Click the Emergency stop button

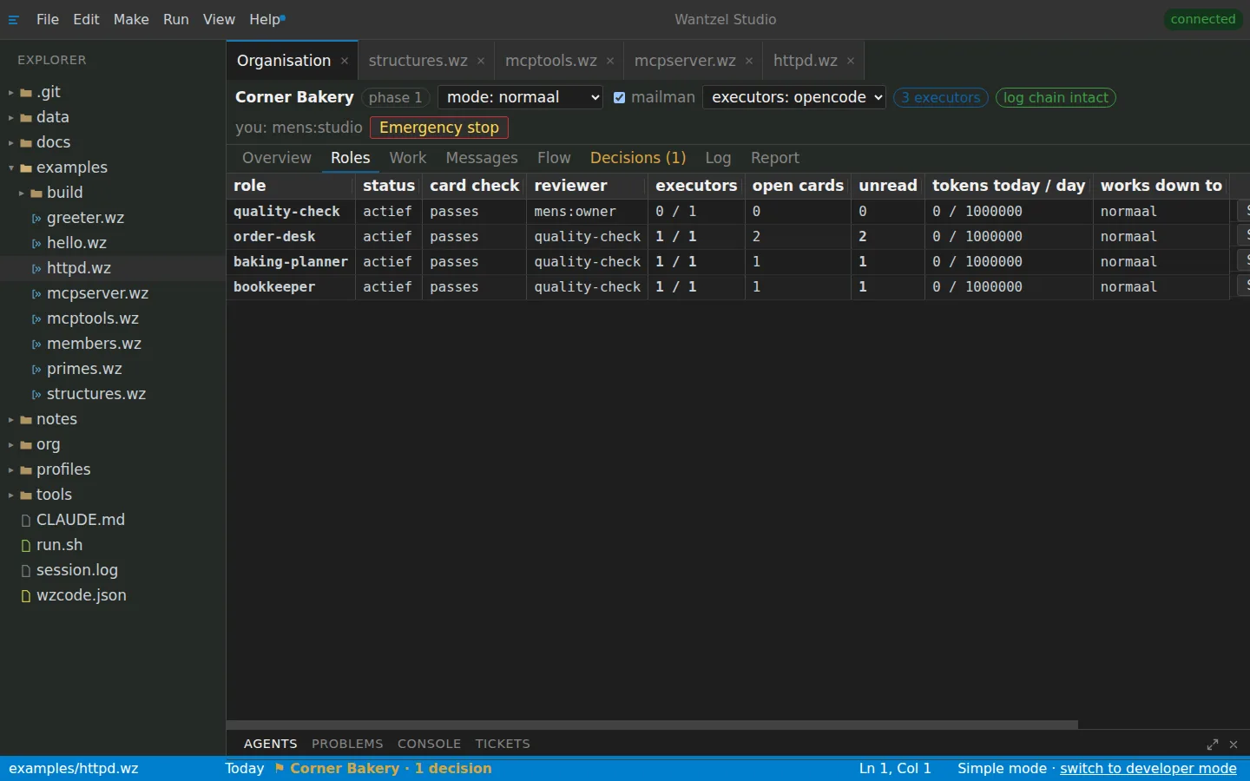point(439,128)
